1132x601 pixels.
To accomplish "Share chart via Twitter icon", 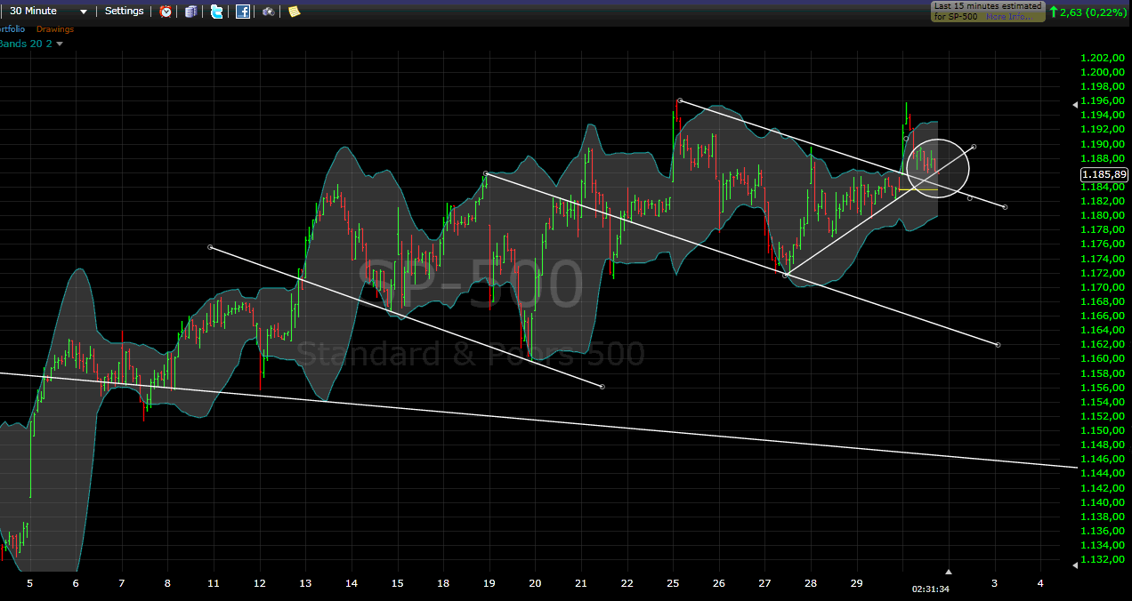I will (216, 12).
